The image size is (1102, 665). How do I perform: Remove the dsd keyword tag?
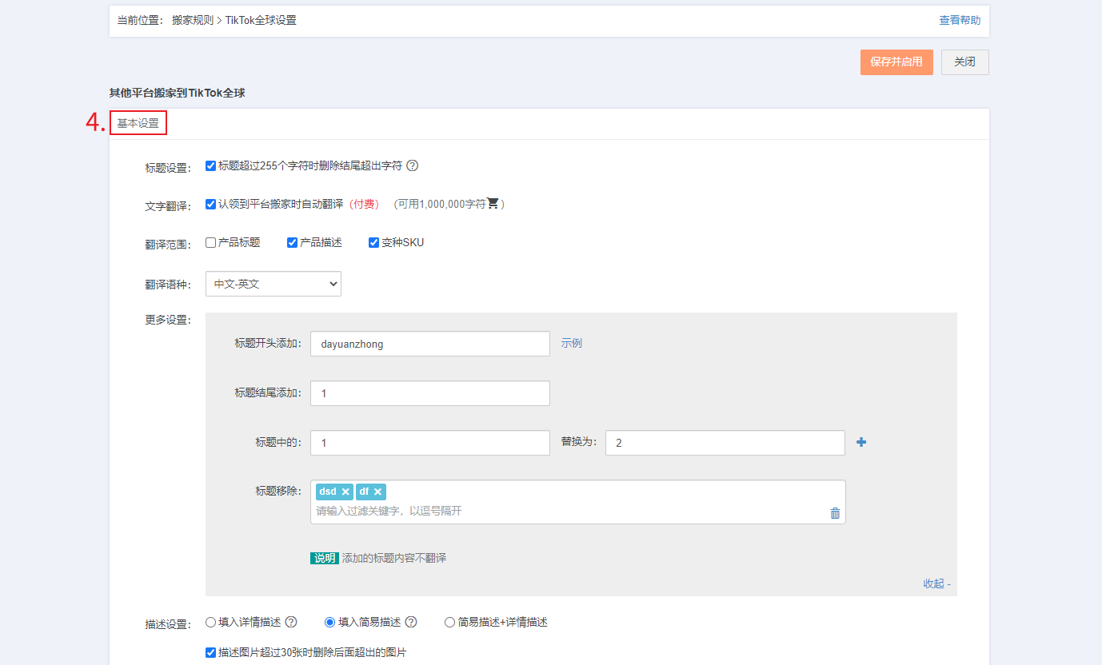coord(345,492)
